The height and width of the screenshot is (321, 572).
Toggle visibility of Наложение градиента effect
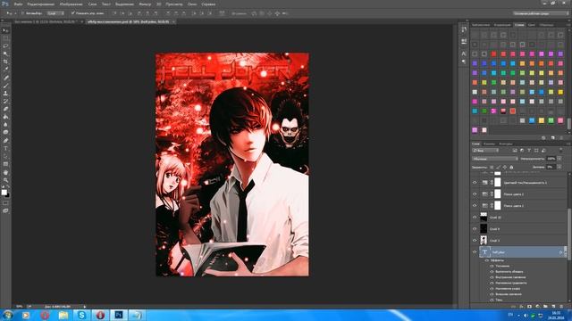pos(492,283)
